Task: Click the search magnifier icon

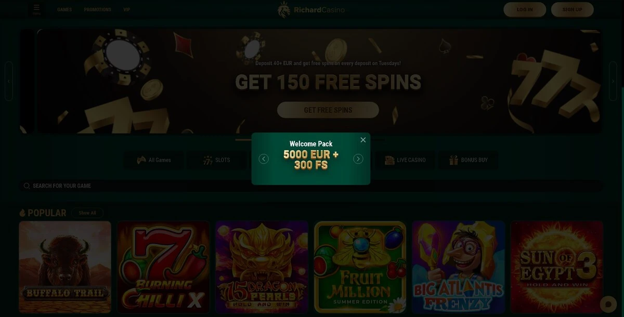Action: (x=27, y=186)
